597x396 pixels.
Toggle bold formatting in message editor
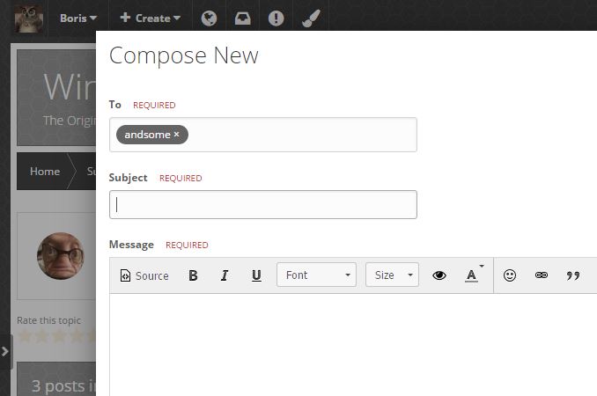tap(193, 275)
